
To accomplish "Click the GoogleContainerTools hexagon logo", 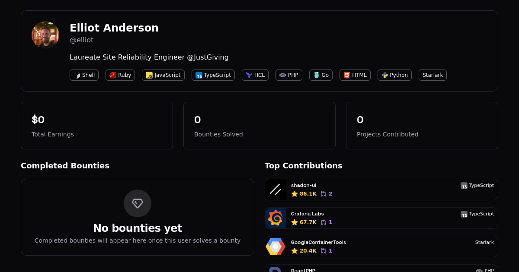I will tap(276, 247).
